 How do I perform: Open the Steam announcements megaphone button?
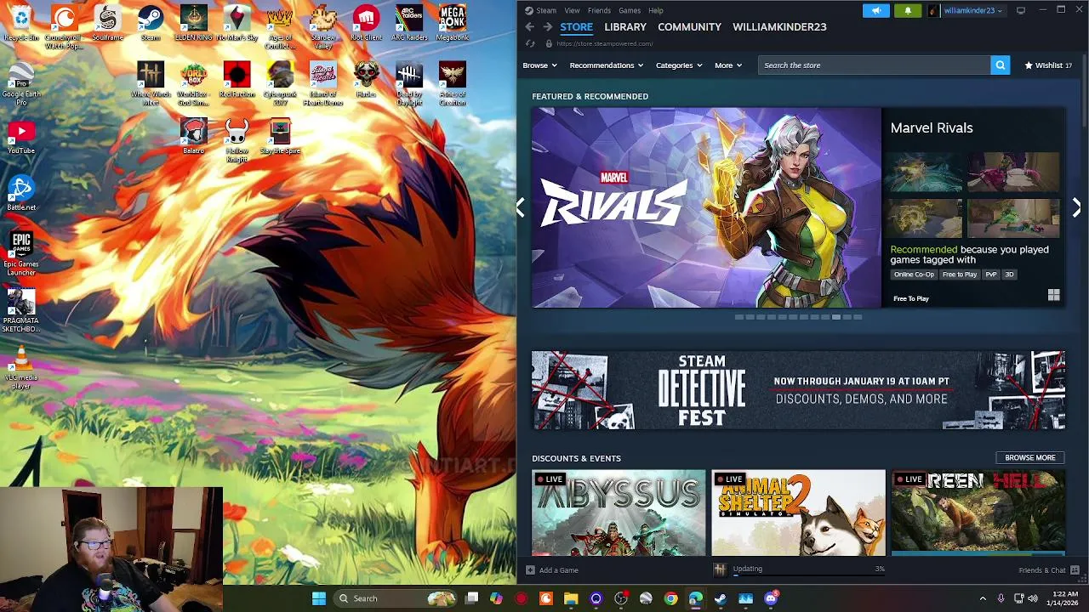(875, 10)
